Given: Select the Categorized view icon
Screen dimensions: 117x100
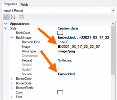Looking at the screenshot, I should tap(6, 17).
